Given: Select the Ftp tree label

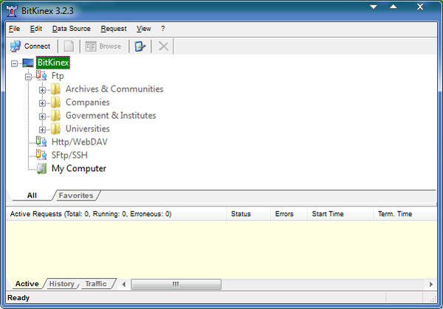Looking at the screenshot, I should pyautogui.click(x=58, y=76).
